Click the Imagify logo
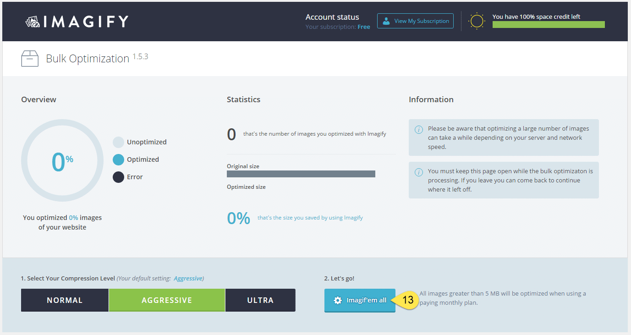Screen dimensions: 631x335 pos(77,21)
